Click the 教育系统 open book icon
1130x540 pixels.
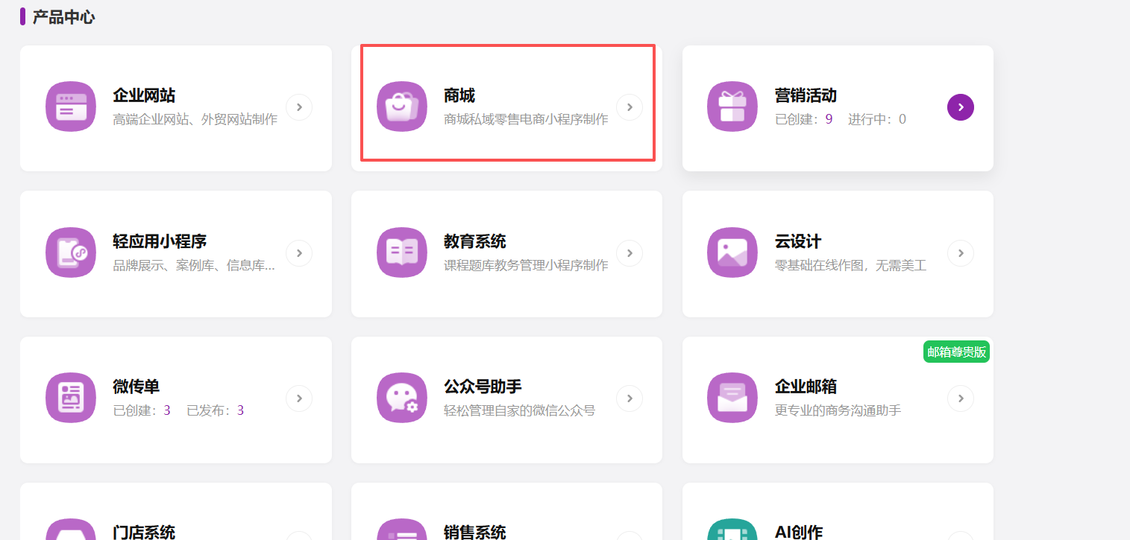click(x=402, y=252)
